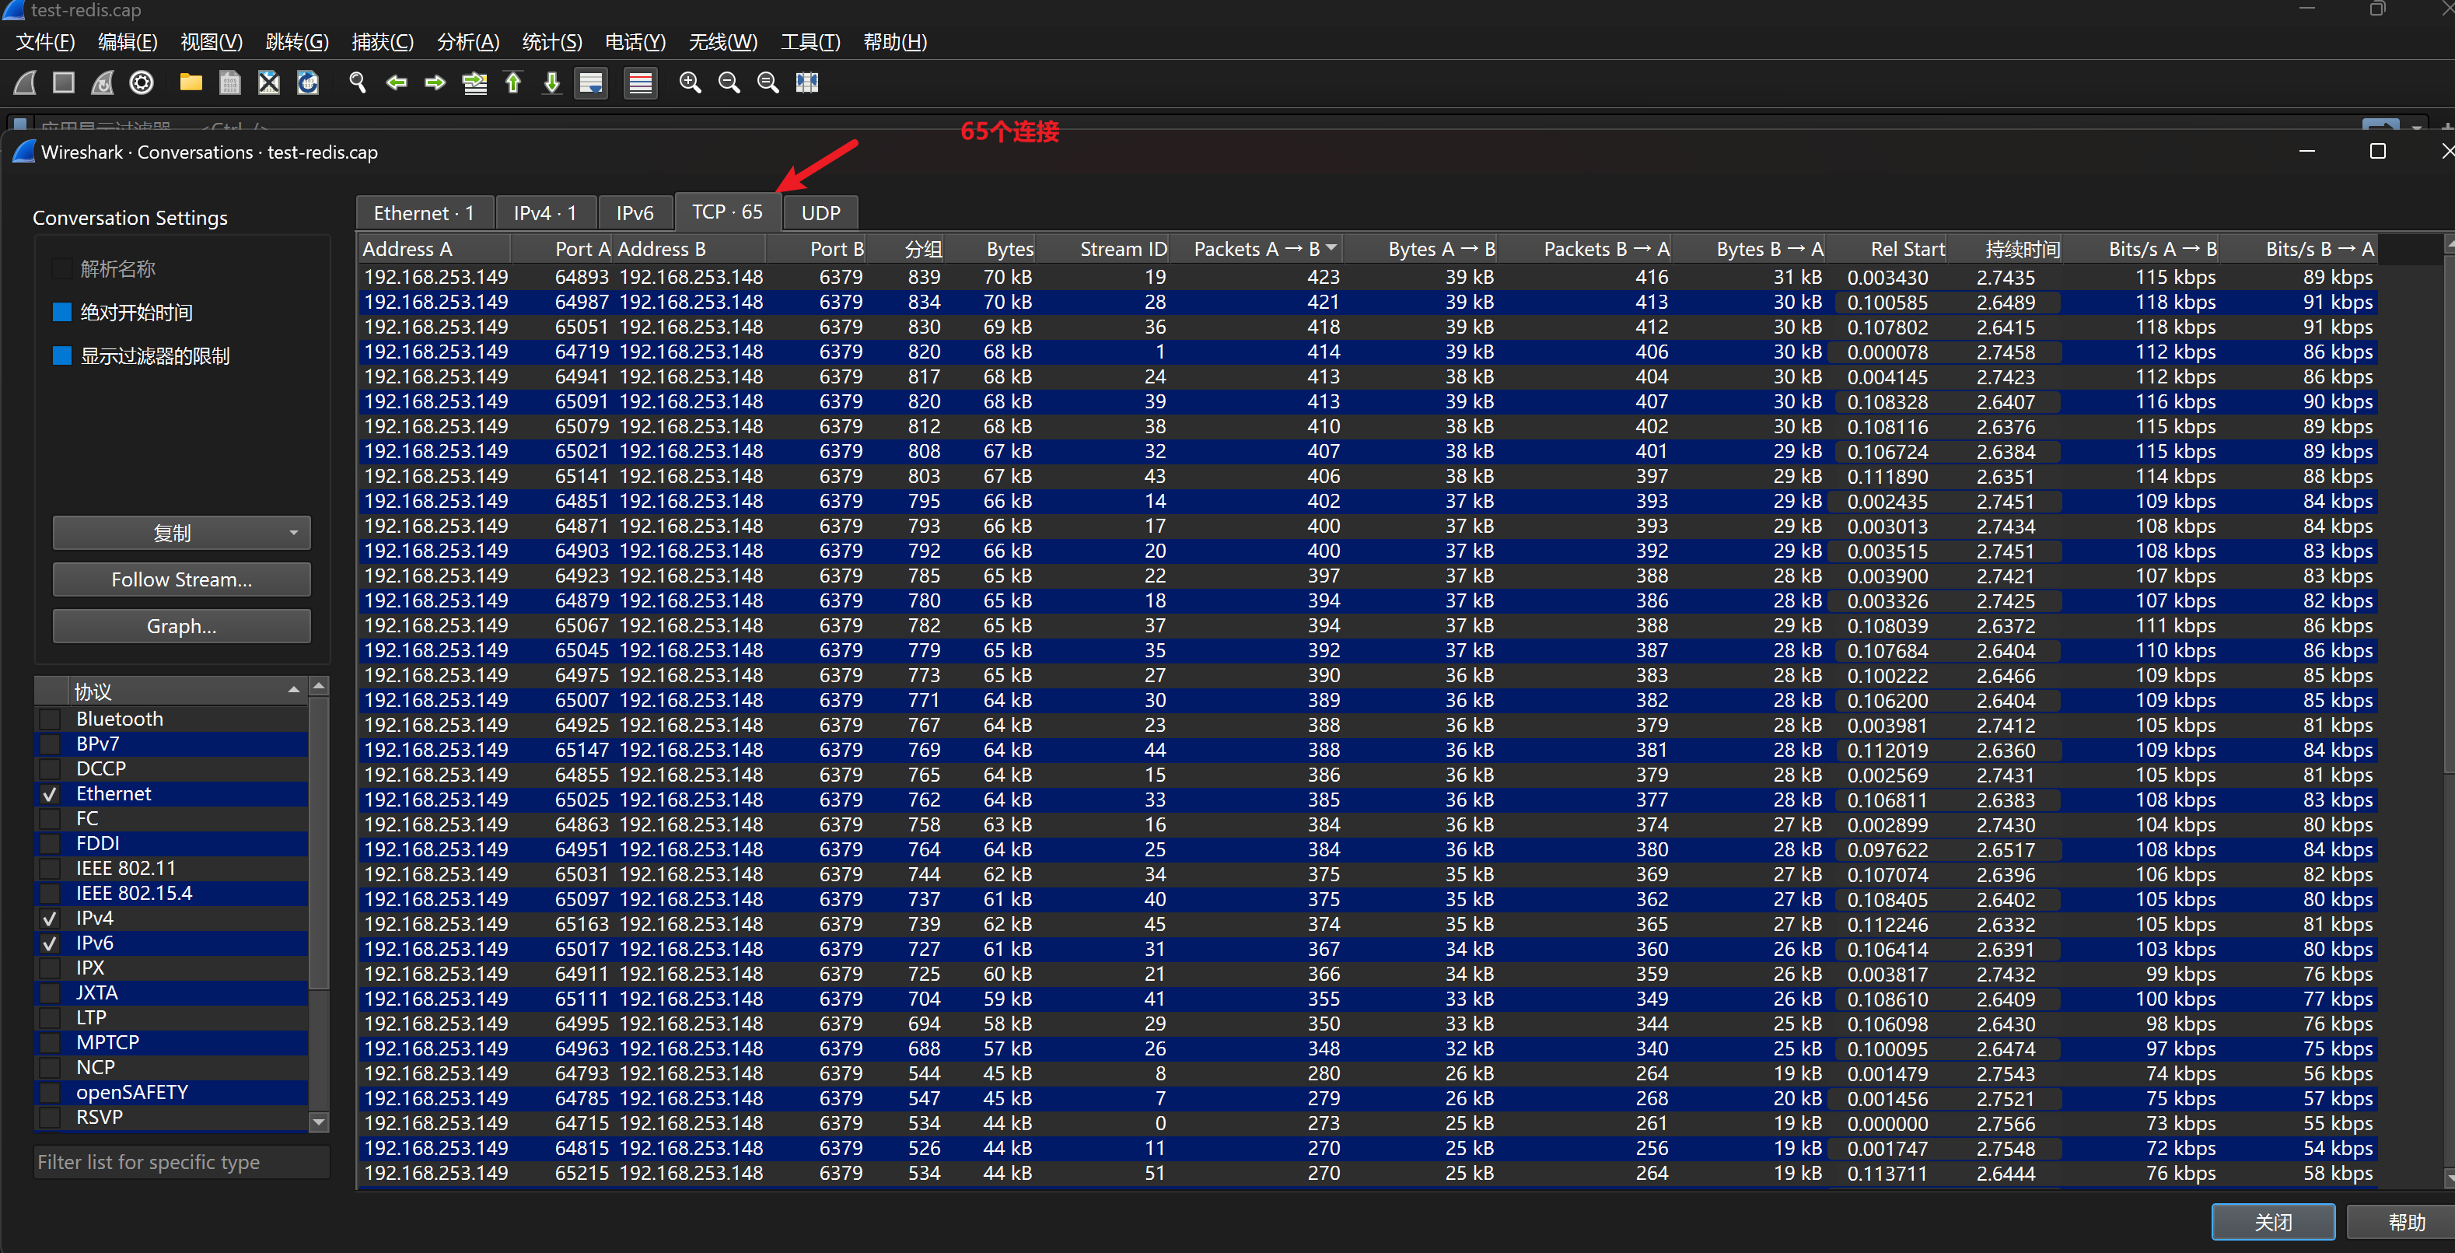Click the resize columns toolbar icon
The image size is (2455, 1253).
(x=807, y=83)
